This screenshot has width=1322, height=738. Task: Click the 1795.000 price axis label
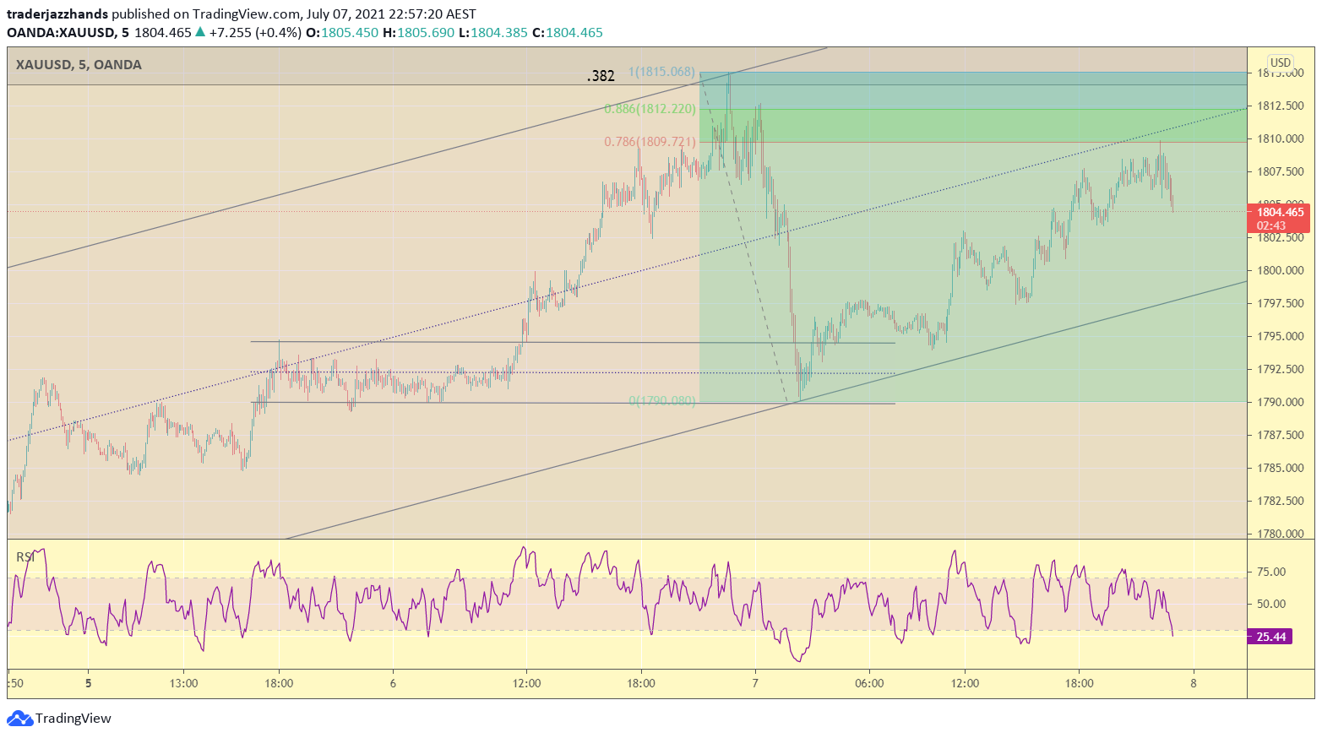tap(1281, 336)
